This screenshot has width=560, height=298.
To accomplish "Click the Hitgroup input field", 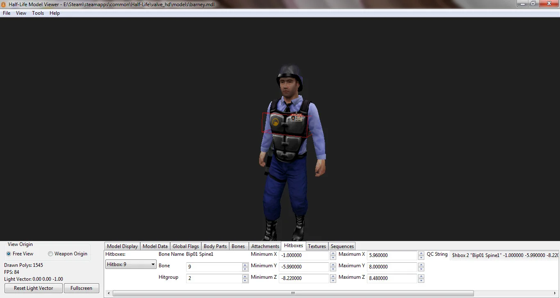I will [214, 278].
